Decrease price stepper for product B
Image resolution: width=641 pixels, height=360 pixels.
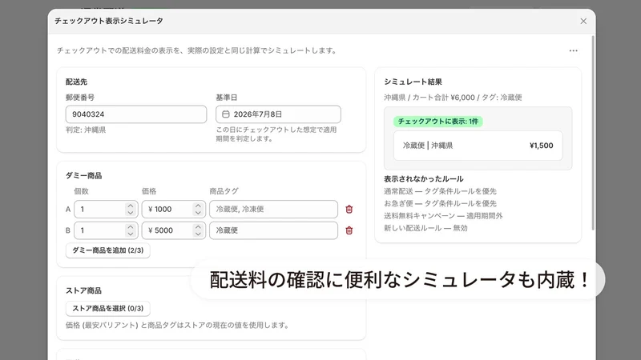click(198, 234)
